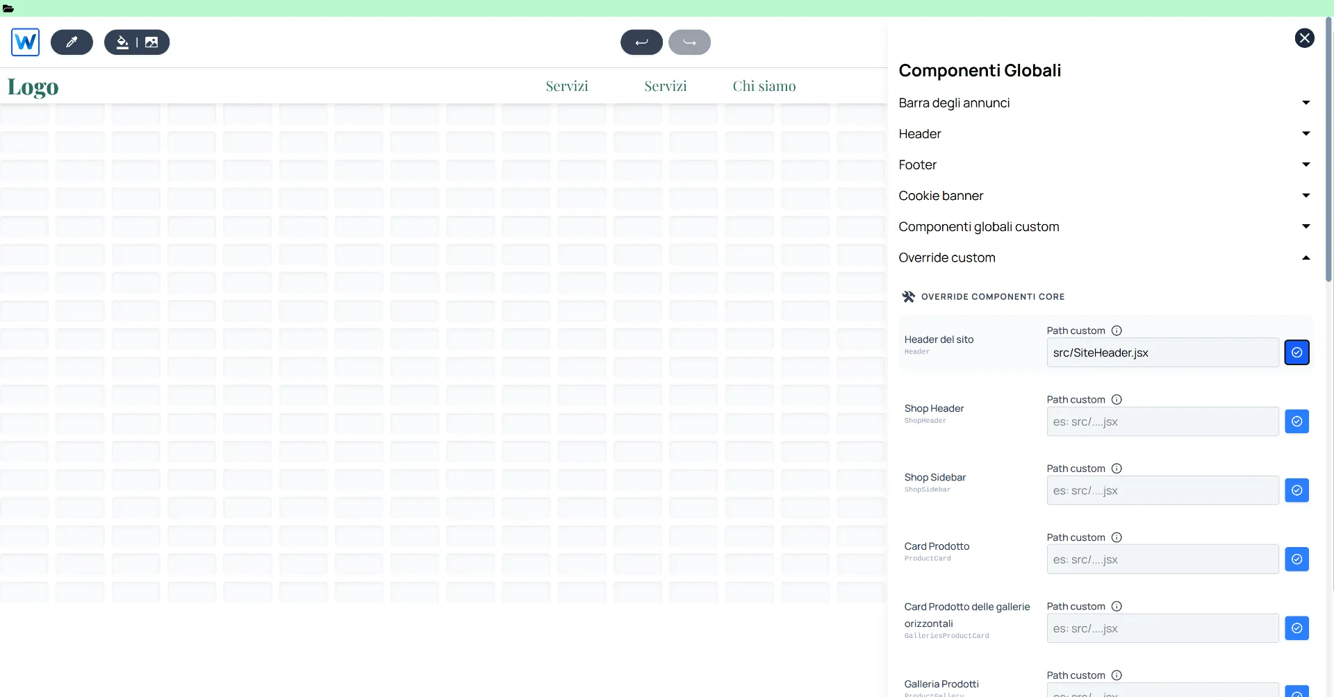Close the Componenti Globali panel
The width and height of the screenshot is (1334, 697).
pyautogui.click(x=1304, y=38)
